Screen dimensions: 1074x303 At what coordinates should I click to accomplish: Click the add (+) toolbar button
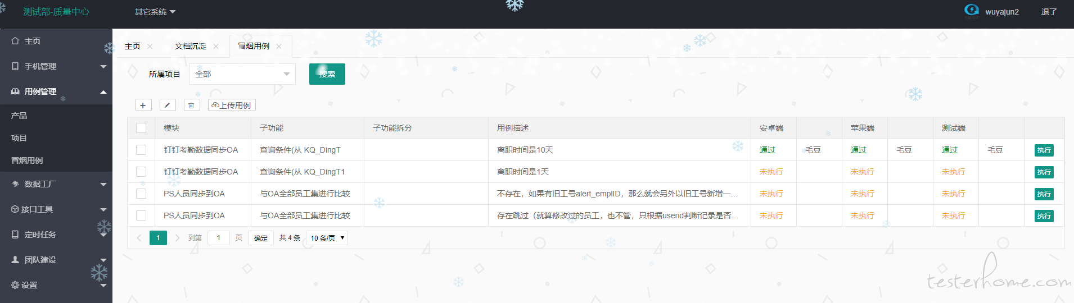[x=143, y=105]
